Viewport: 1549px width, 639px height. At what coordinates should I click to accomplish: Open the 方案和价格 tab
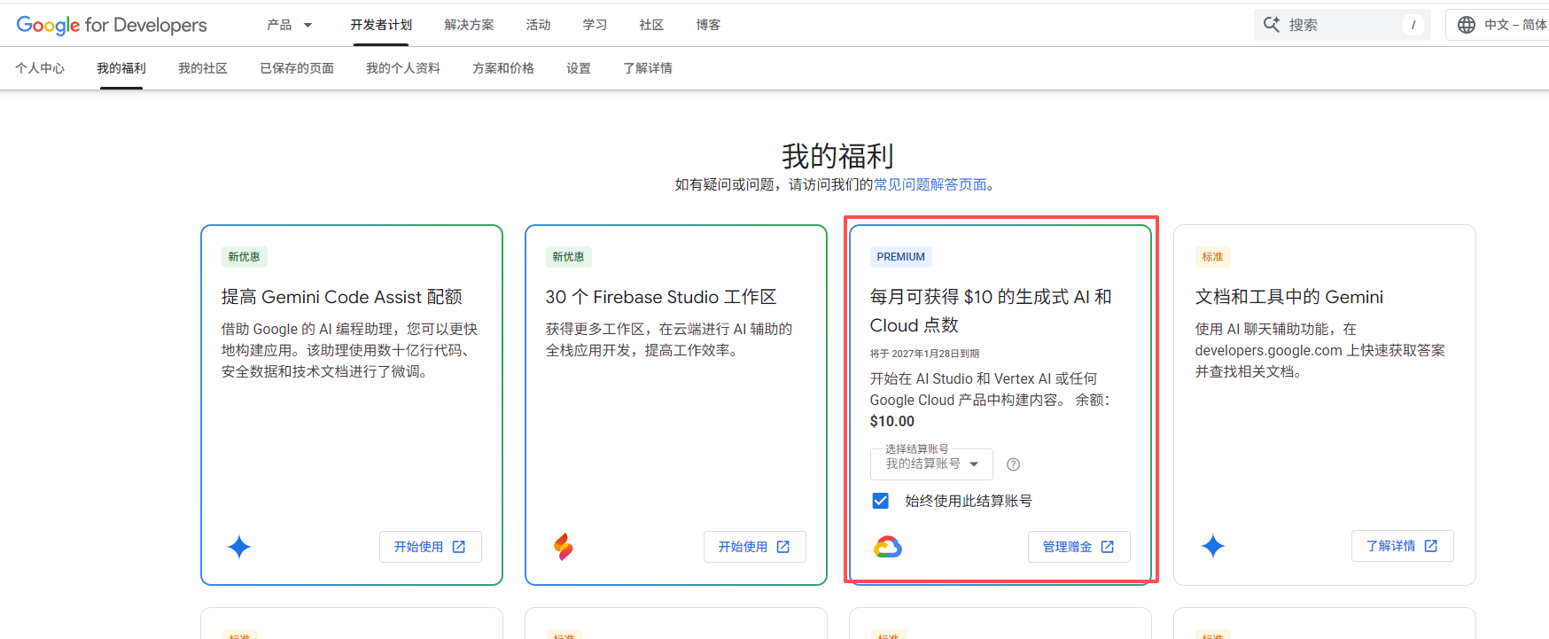pyautogui.click(x=503, y=68)
